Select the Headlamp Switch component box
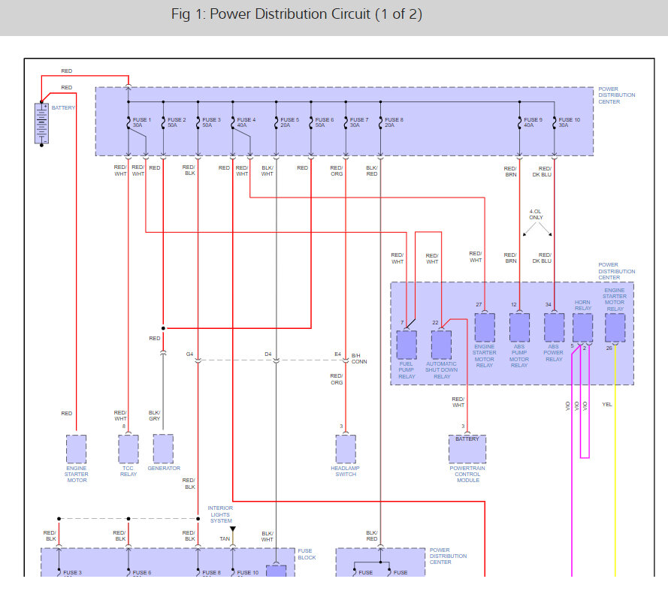The width and height of the screenshot is (668, 603). point(346,449)
